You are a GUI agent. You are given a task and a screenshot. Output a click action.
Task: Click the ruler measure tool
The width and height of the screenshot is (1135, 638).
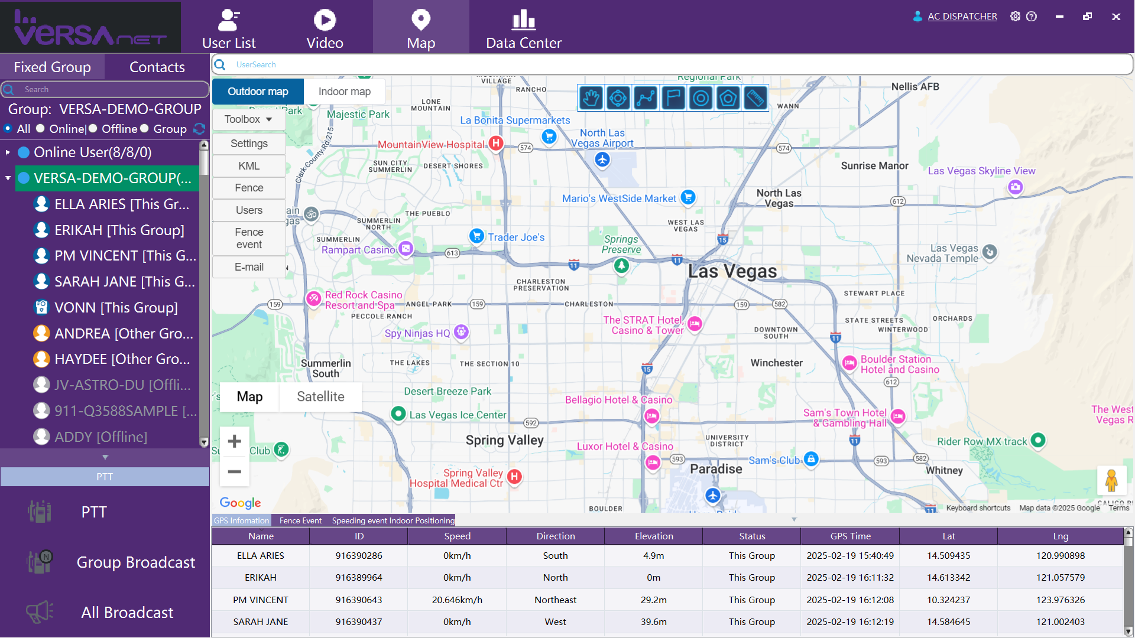(755, 98)
